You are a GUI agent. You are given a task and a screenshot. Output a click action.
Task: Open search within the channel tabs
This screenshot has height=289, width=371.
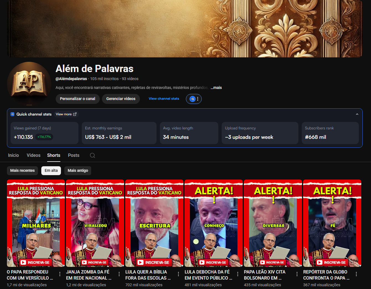93,155
